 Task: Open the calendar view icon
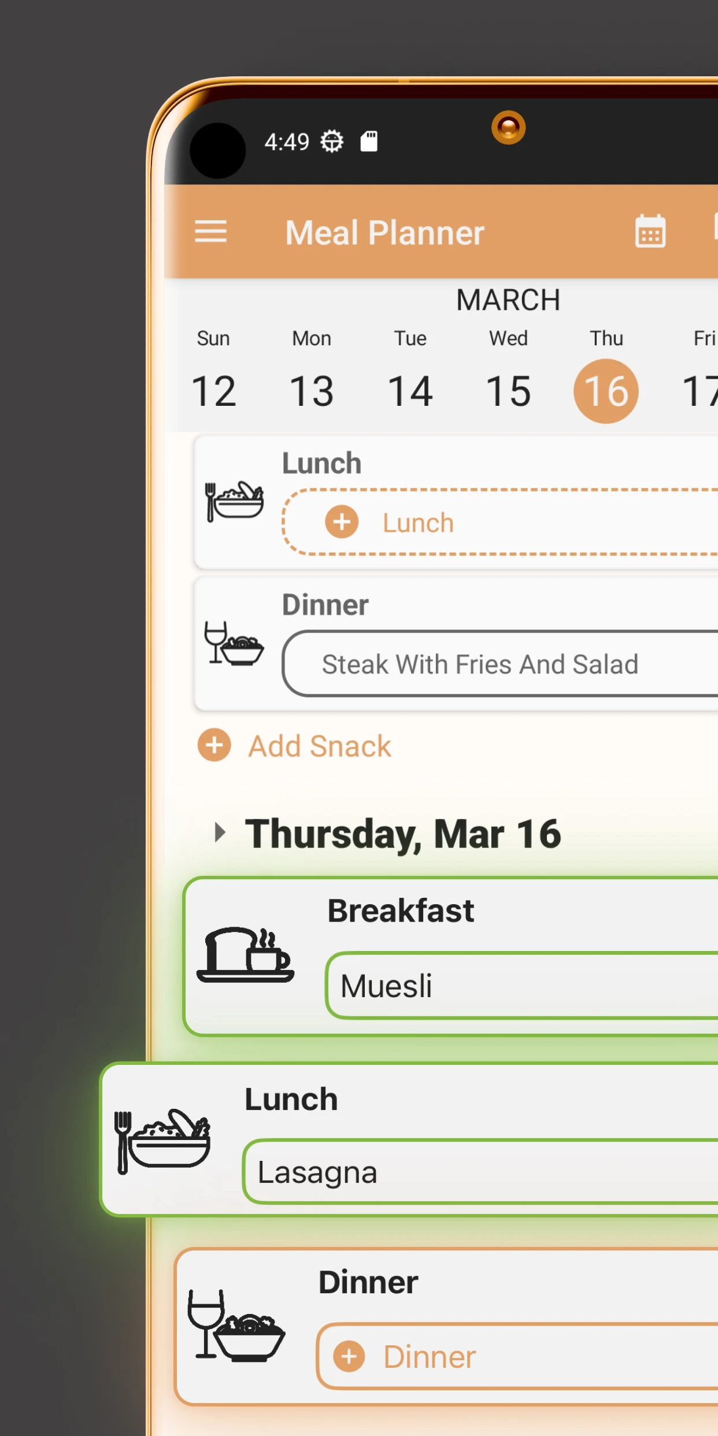pyautogui.click(x=650, y=231)
